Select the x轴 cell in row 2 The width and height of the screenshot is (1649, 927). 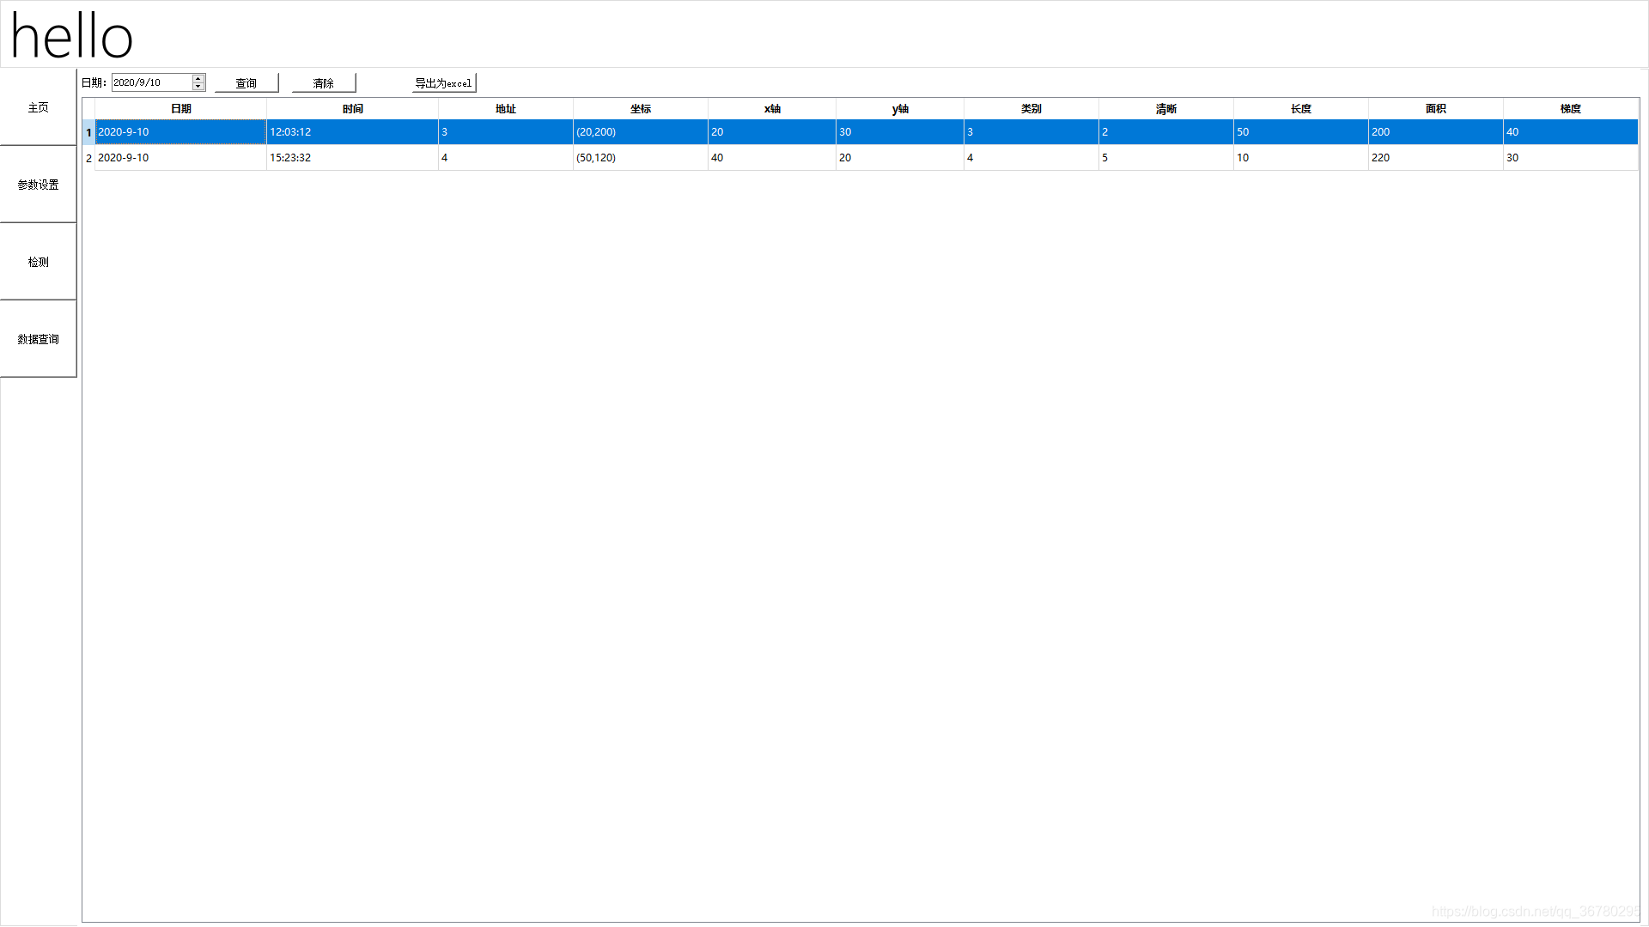pyautogui.click(x=772, y=158)
